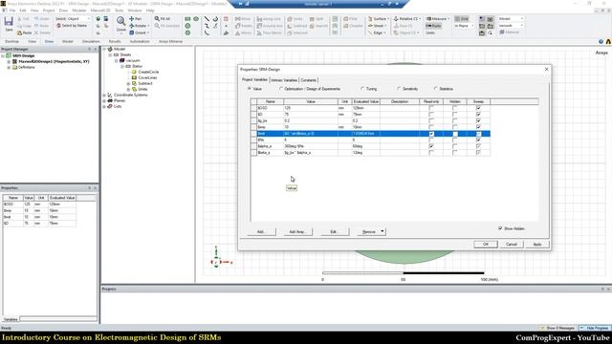Expand the Definitions node in Project Manager
Screen dimensions: 612x344
pos(9,67)
